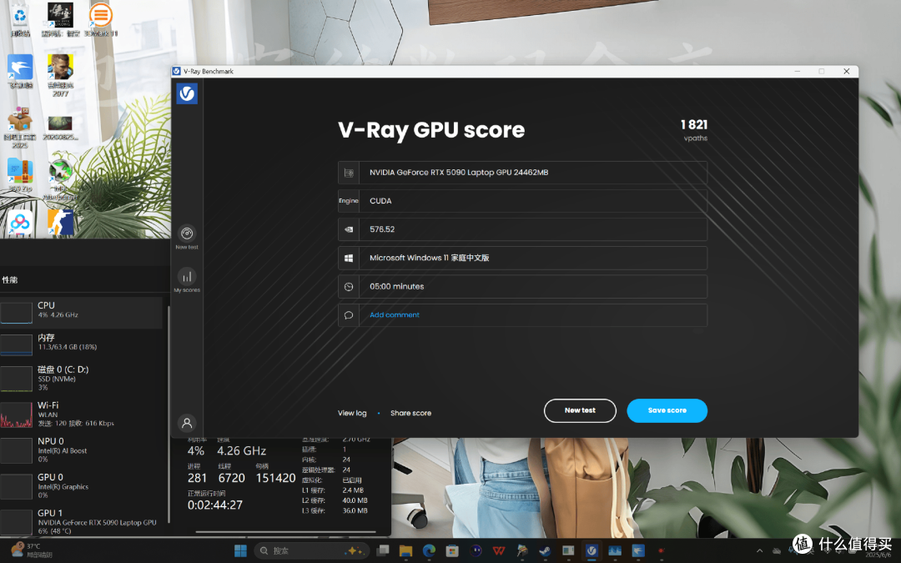Viewport: 901px width, 563px height.
Task: Click the NVIDIA GeForce RTX 5090 Laptop GPU text
Action: [x=459, y=173]
